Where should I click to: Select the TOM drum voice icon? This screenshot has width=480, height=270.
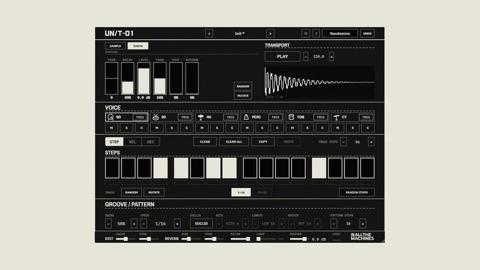pyautogui.click(x=291, y=117)
